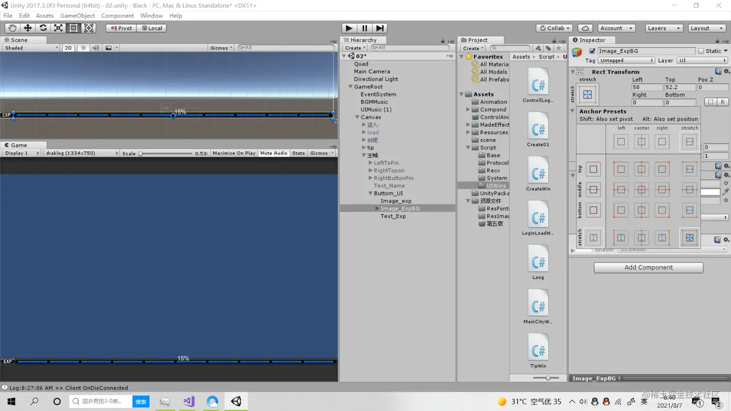Viewport: 731px width, 411px height.
Task: Open the cloud services button
Action: click(585, 28)
